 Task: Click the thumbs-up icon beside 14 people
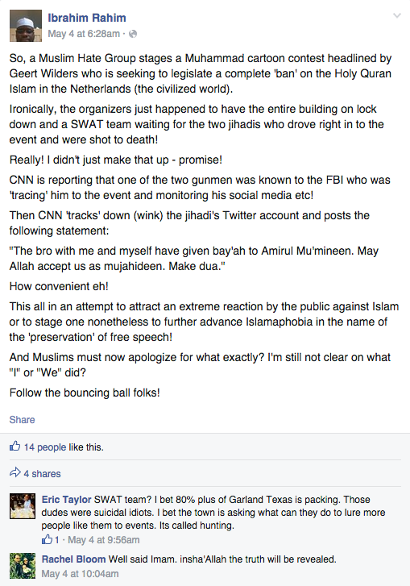(x=15, y=447)
